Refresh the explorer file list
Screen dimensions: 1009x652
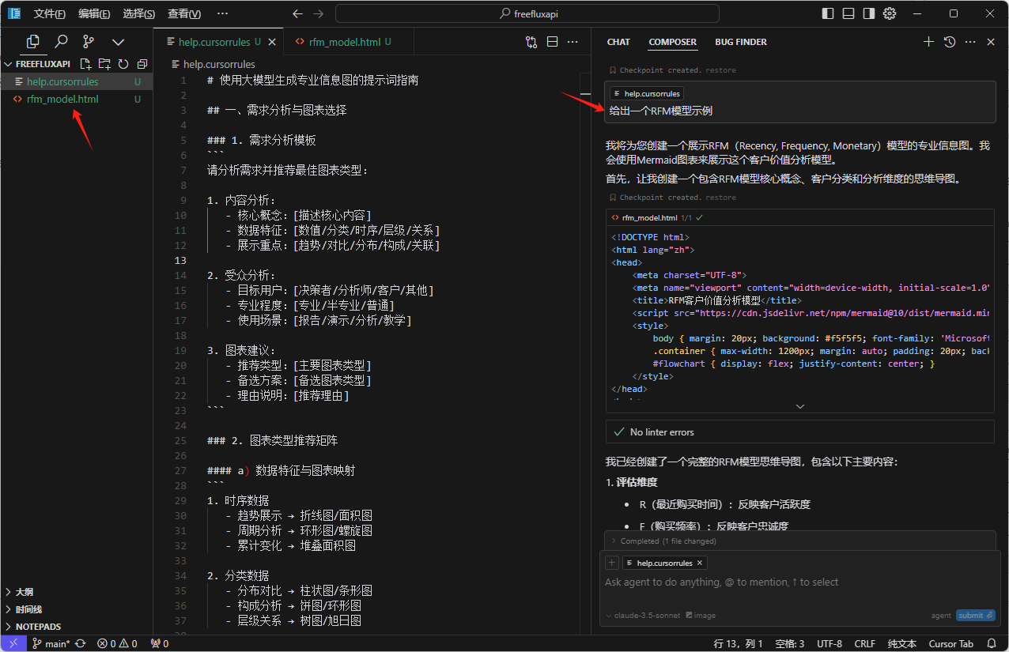[x=123, y=64]
